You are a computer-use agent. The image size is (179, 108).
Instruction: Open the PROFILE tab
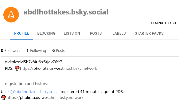(x=21, y=33)
